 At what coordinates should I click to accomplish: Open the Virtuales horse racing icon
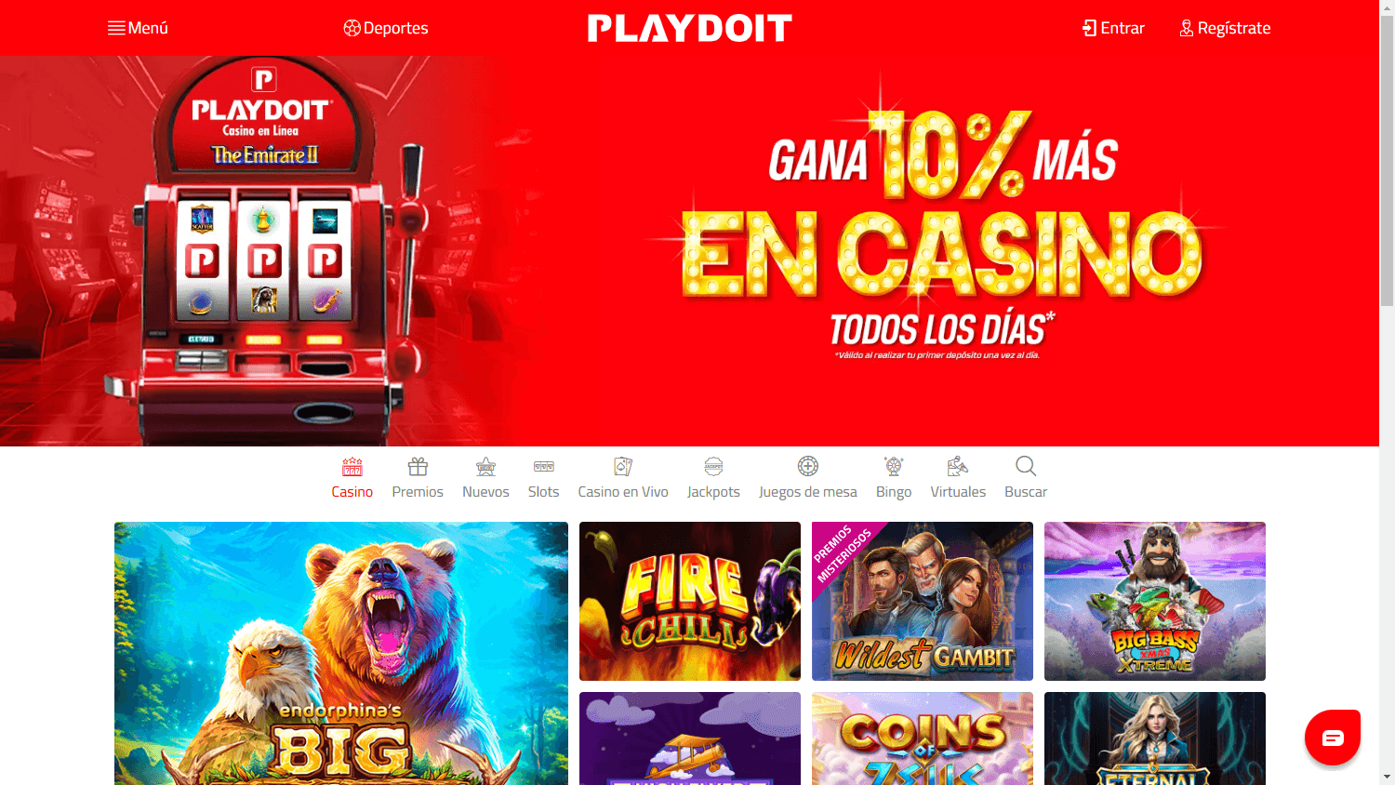click(x=958, y=466)
